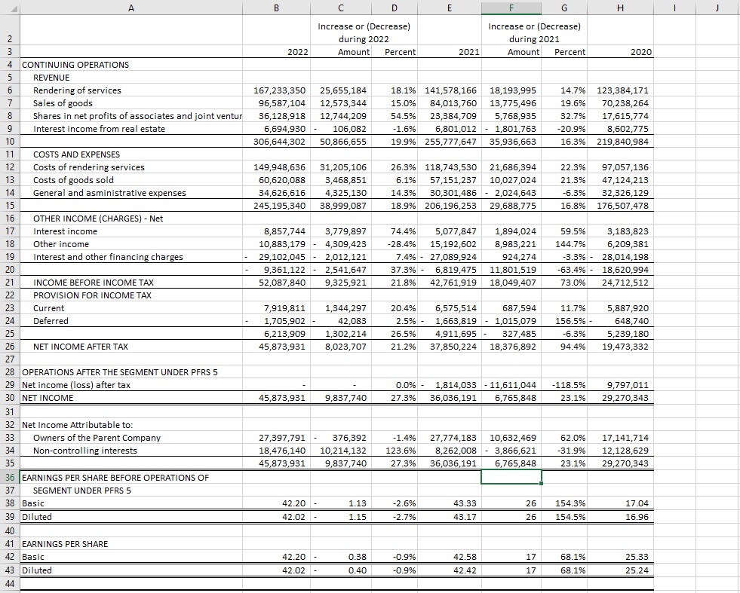The width and height of the screenshot is (740, 593).
Task: Select row 21 header
Action: tap(10, 283)
